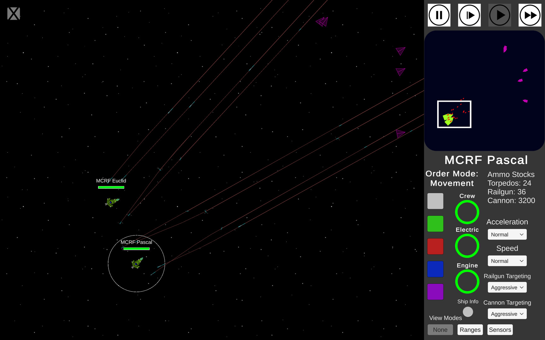The width and height of the screenshot is (545, 340).
Task: Click the Electric status circle
Action: [467, 246]
